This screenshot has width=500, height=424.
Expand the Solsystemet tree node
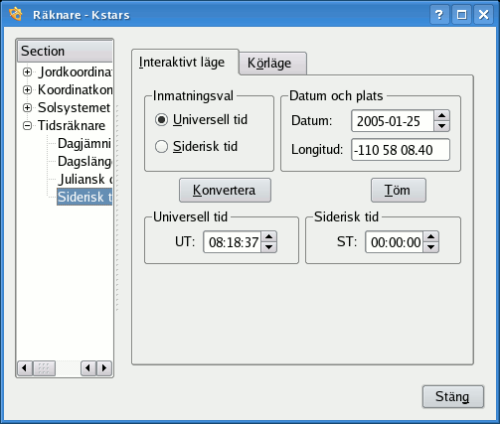point(27,107)
